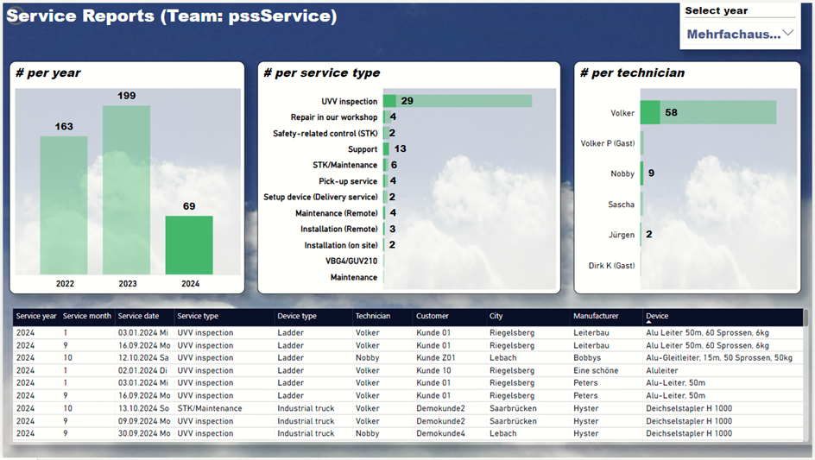
Task: Click Jürgen's bar in the technician chart
Action: [641, 234]
